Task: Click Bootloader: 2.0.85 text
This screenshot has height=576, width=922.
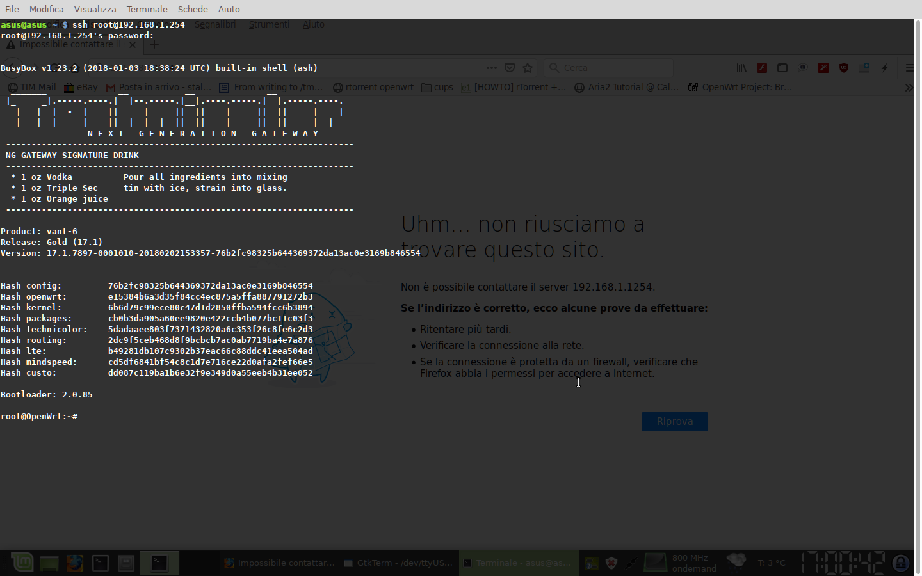Action: [x=47, y=395]
